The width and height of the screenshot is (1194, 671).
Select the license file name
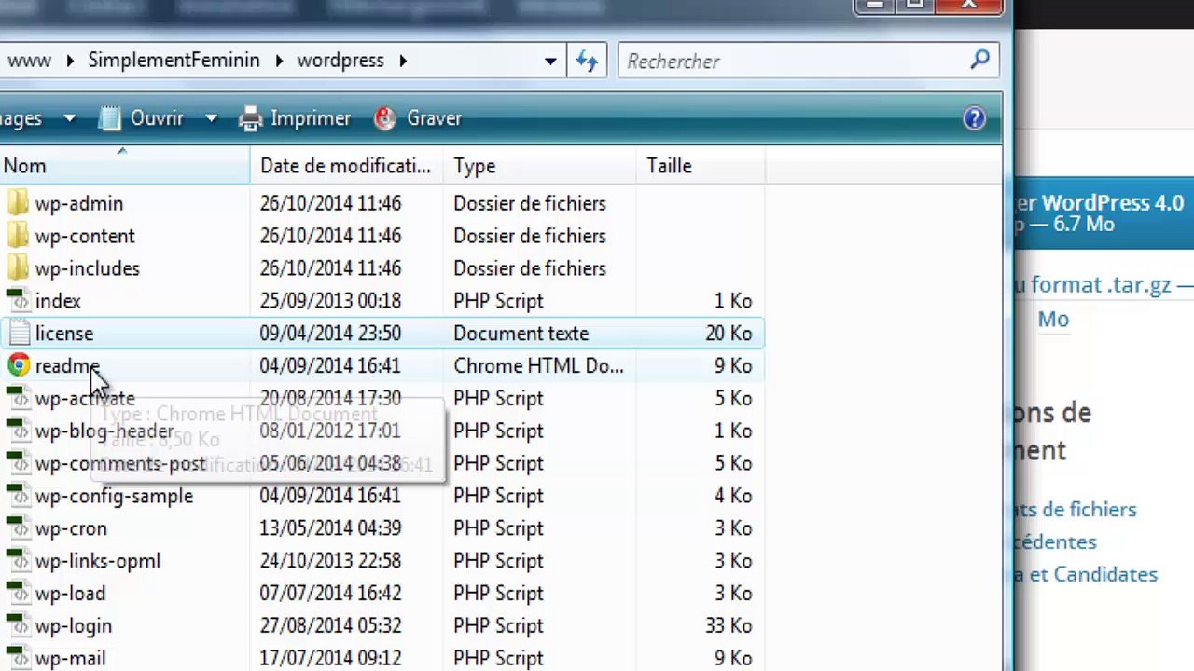[64, 334]
